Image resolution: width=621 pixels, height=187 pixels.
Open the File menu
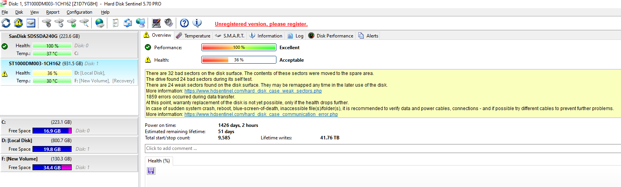(5, 12)
